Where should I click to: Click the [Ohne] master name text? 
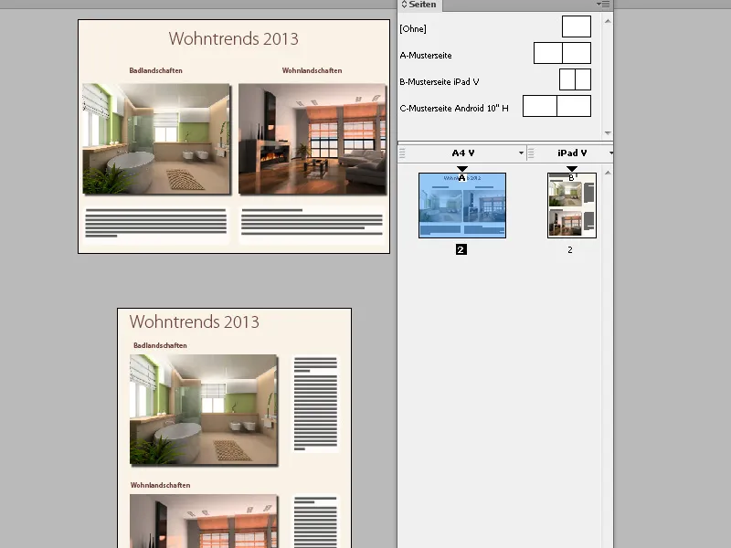click(413, 29)
